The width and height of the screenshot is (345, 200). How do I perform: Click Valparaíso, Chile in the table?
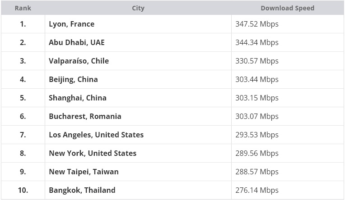point(79,61)
